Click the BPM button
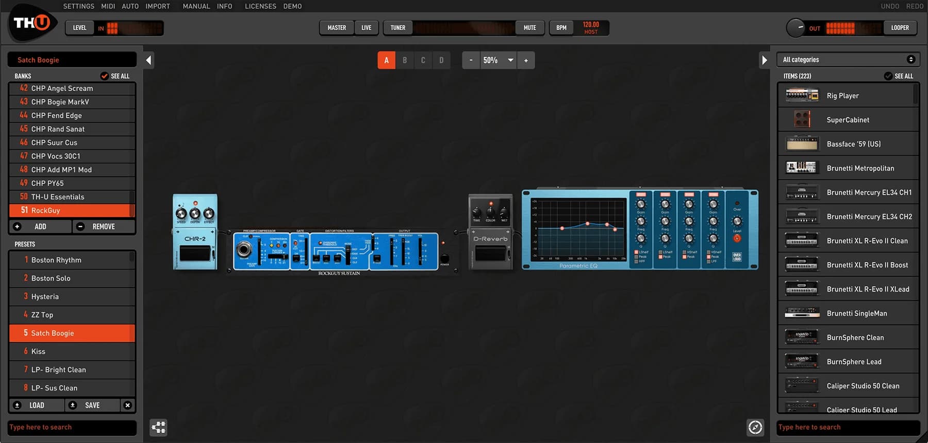 [561, 28]
